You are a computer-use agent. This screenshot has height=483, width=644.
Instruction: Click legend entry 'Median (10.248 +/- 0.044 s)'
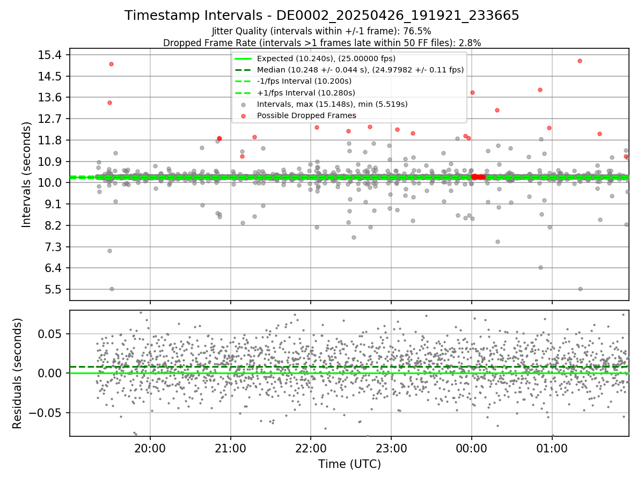click(x=361, y=70)
